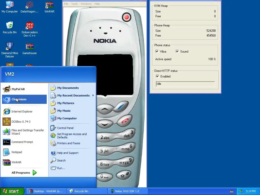Click the Start button on taskbar
The width and height of the screenshot is (260, 195).
pos(12,191)
